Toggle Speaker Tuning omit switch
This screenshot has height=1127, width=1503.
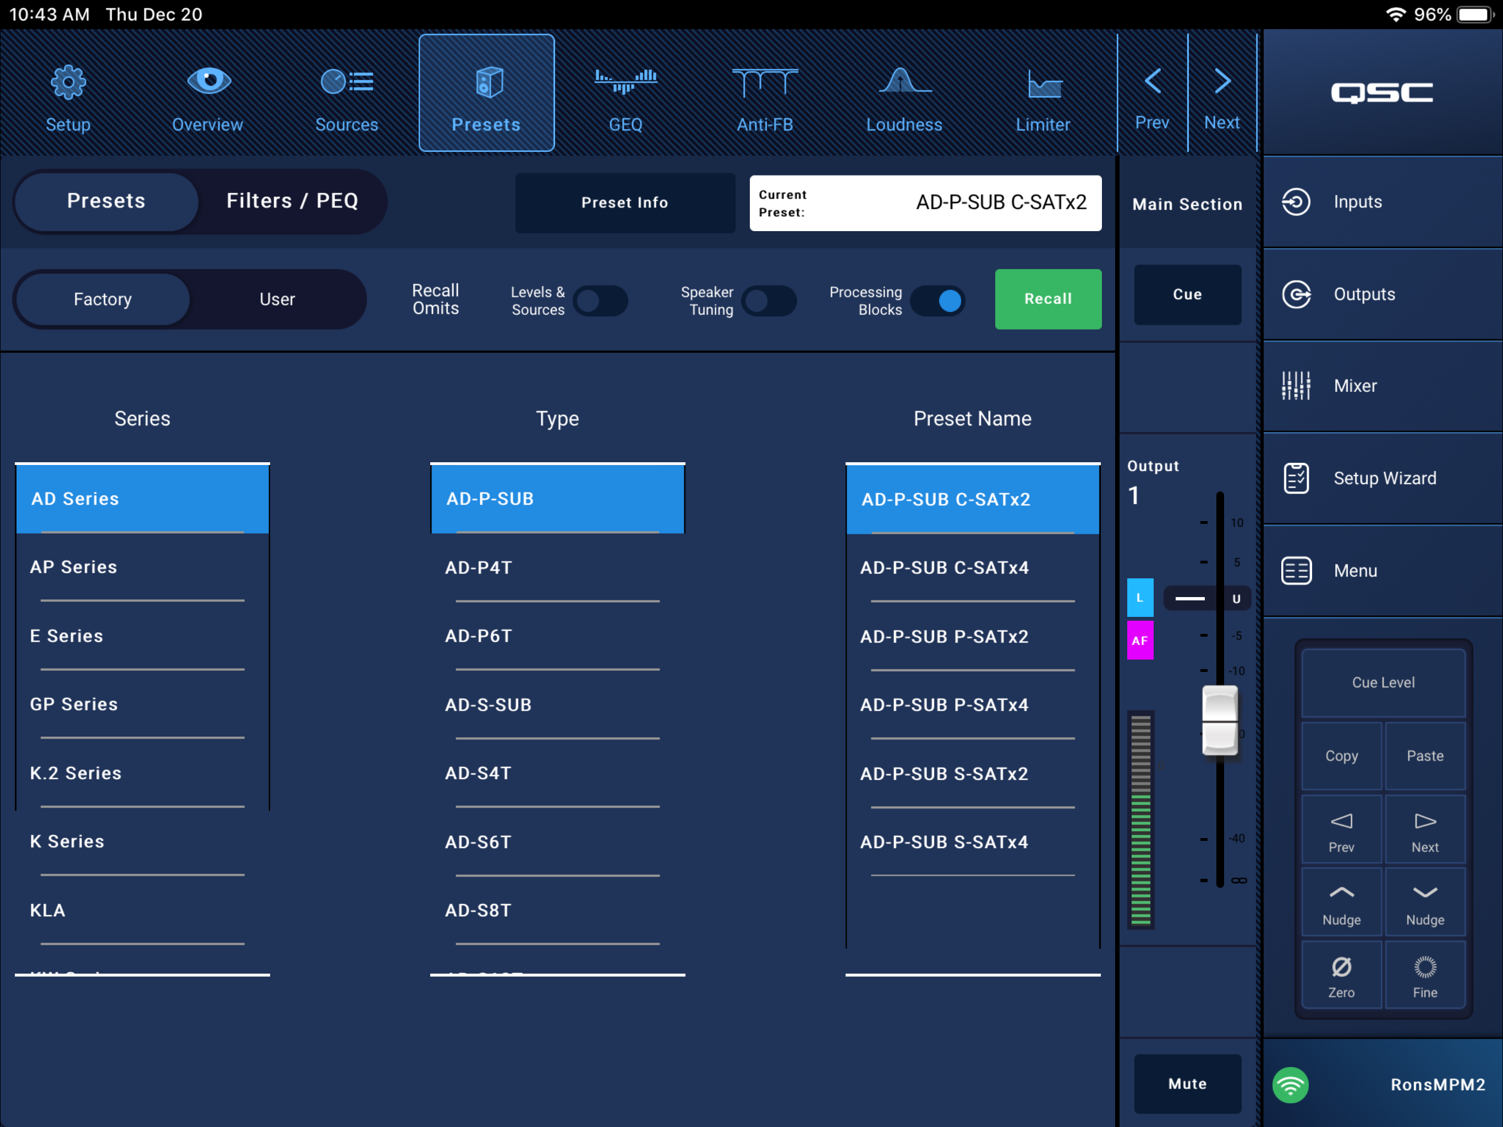[x=769, y=300]
